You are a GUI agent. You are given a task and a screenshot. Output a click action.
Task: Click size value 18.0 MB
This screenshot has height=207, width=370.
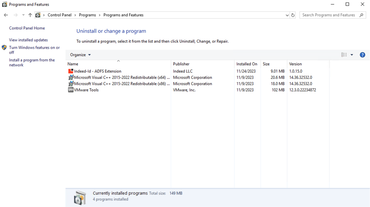coord(278,84)
